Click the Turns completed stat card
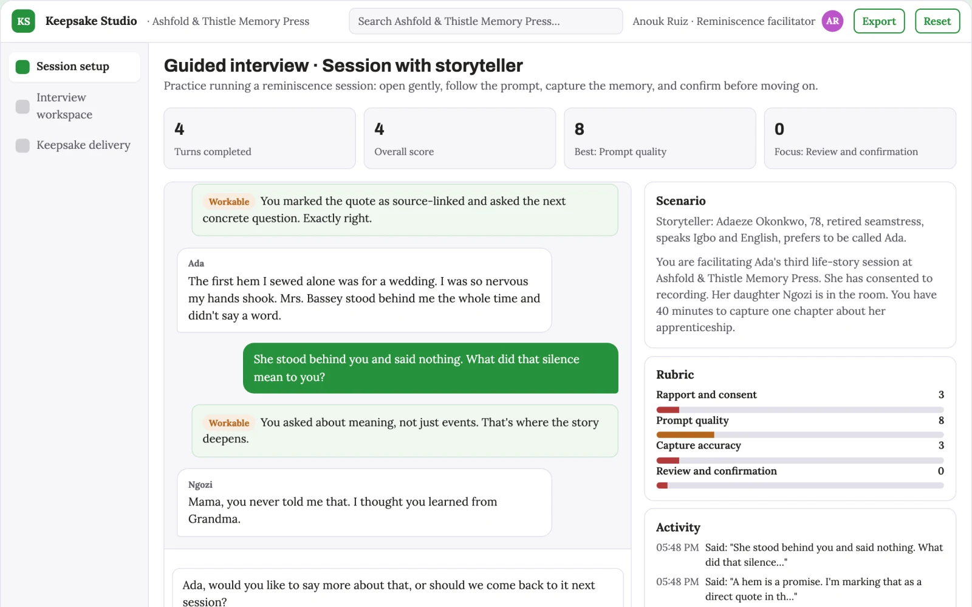The image size is (972, 607). click(259, 139)
